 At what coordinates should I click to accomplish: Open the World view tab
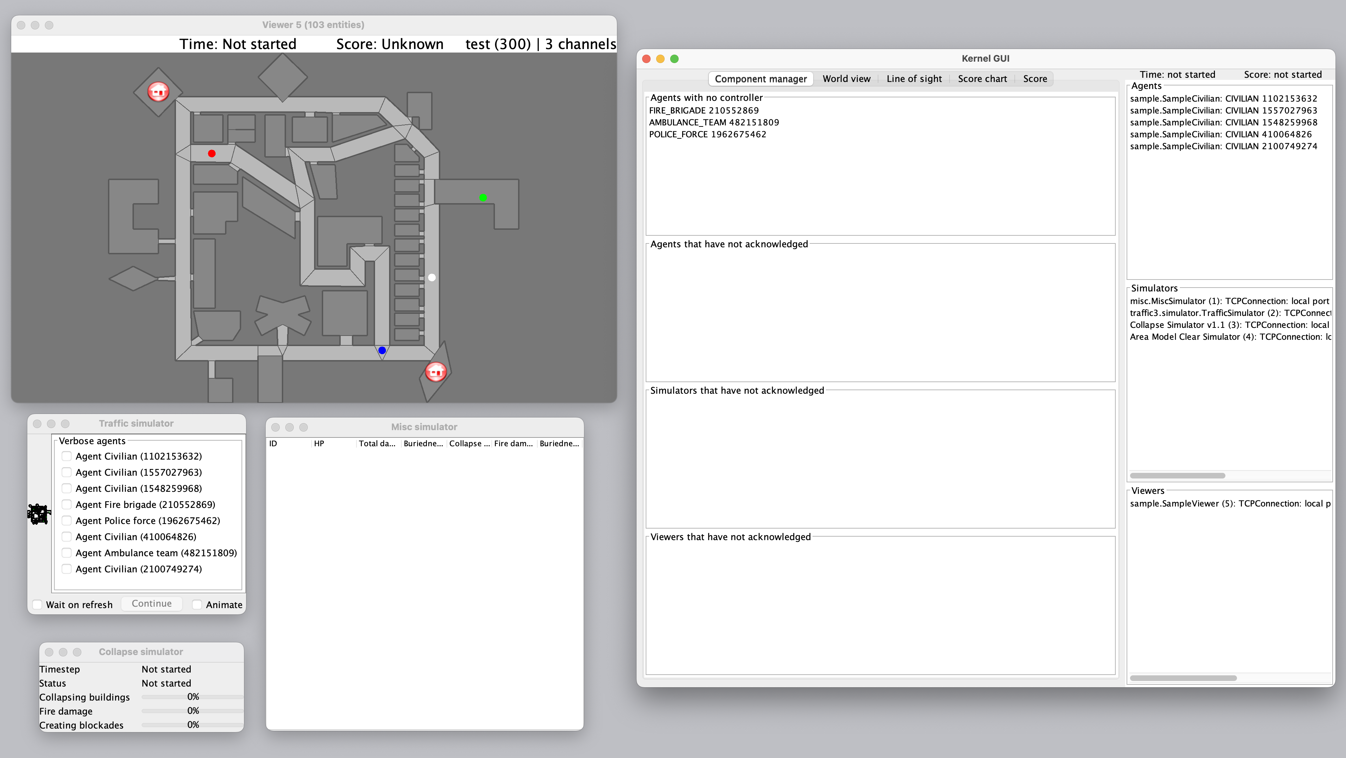pos(847,79)
